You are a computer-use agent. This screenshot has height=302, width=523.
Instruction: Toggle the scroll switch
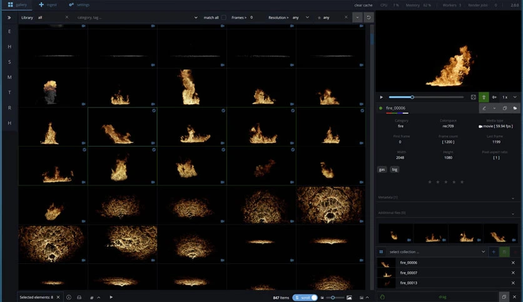(x=305, y=298)
